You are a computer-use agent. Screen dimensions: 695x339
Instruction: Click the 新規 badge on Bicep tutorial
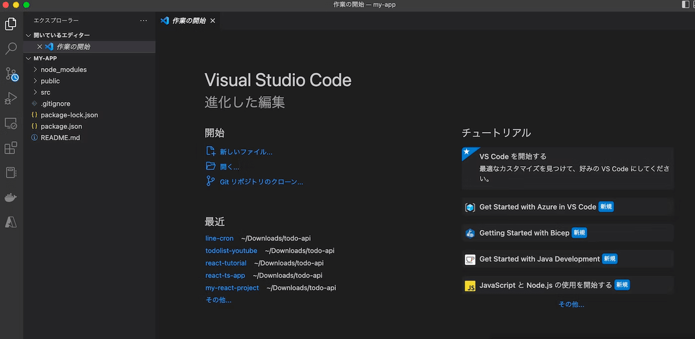(x=579, y=233)
